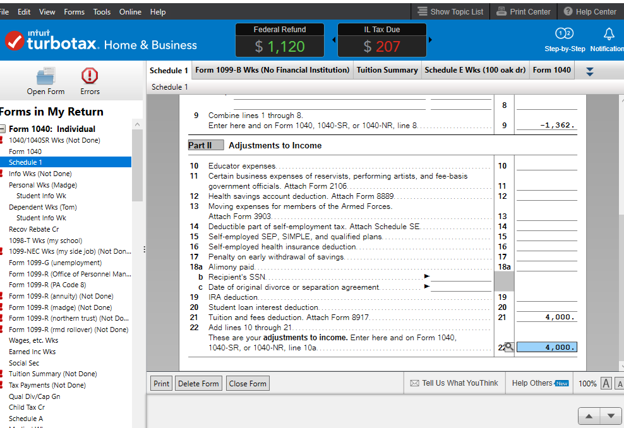Open 1098-T Wks (my school)
Viewport: 624px width, 428px height.
(x=45, y=241)
